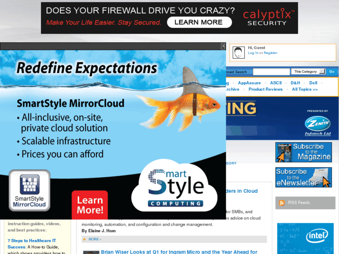Viewport: 339px width, 254px height.
Task: Click the Hi, Guest greeting text
Action: click(x=256, y=48)
